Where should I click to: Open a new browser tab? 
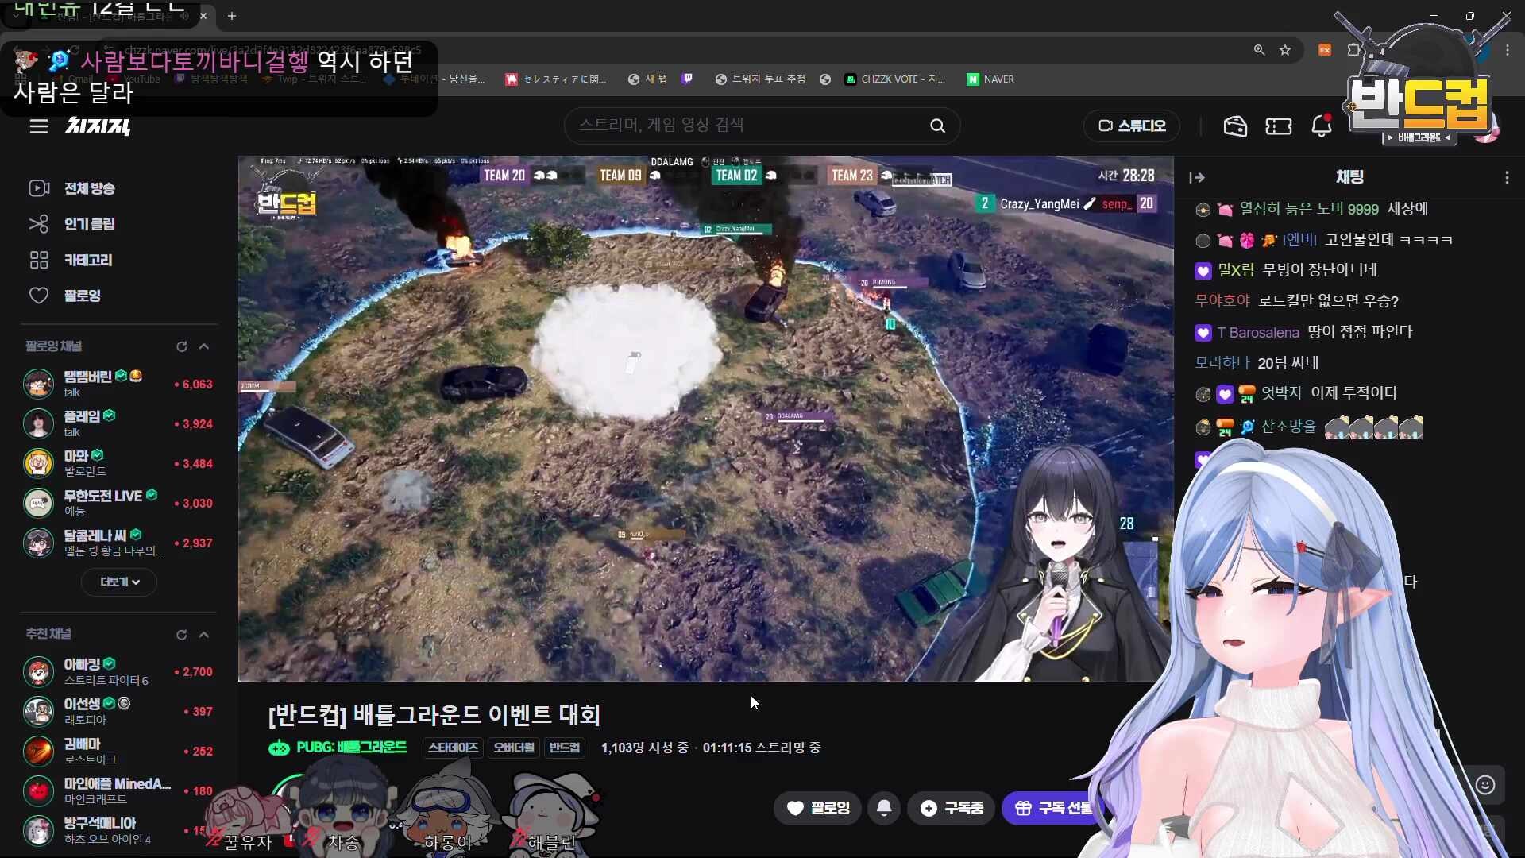(x=232, y=15)
